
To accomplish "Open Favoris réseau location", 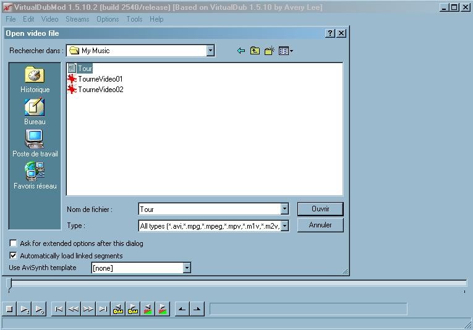I will click(35, 176).
